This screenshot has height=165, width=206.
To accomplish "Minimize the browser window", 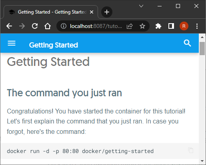I will click(x=160, y=6).
